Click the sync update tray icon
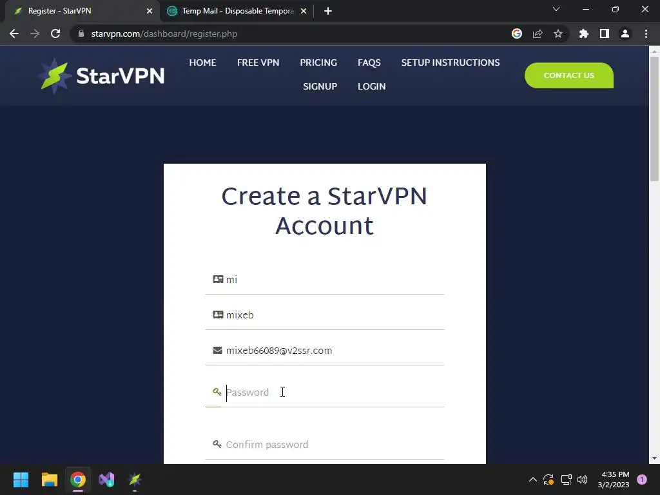Viewport: 660px width, 495px height. (x=548, y=480)
